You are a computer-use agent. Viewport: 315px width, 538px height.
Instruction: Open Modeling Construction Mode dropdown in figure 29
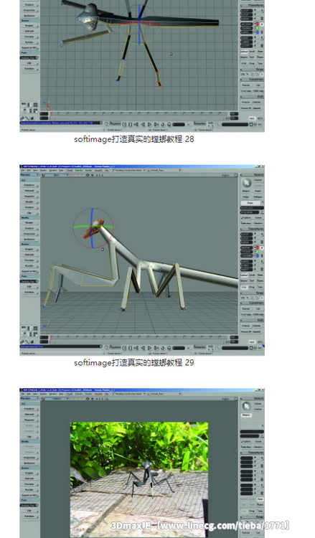(x=130, y=170)
